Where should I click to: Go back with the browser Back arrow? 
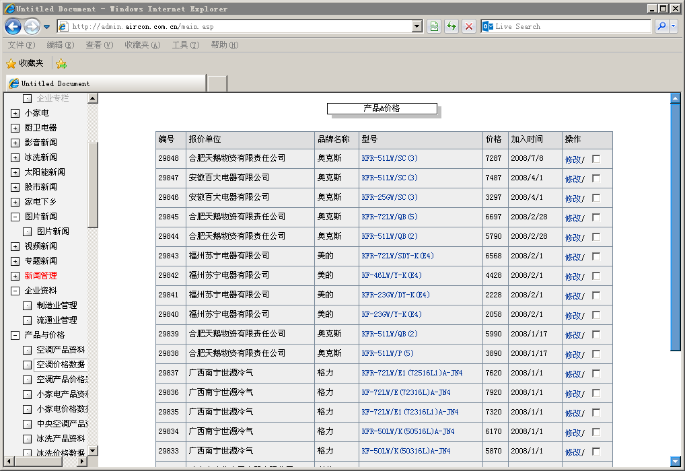point(13,27)
